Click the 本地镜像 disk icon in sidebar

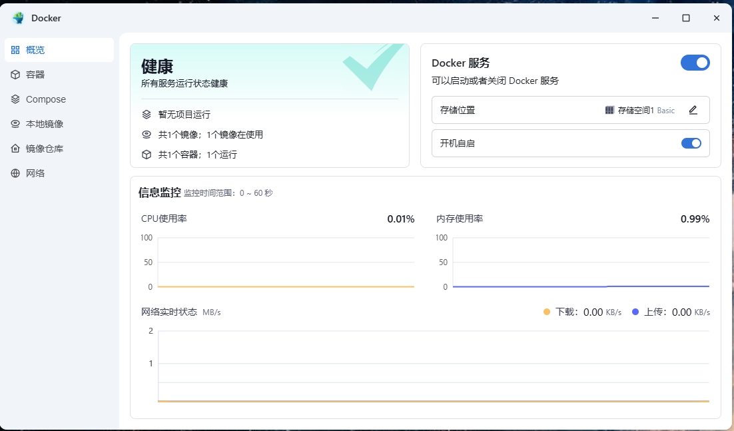(15, 124)
